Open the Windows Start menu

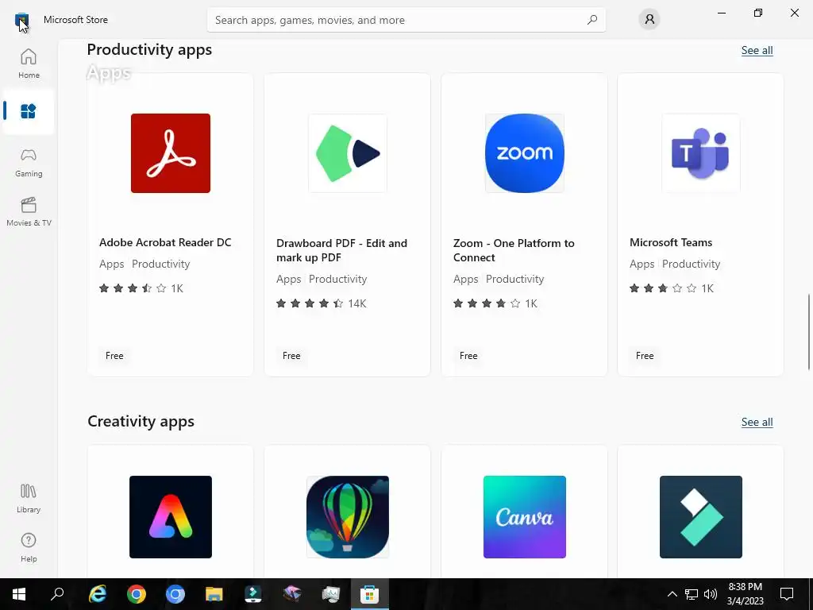[x=19, y=594]
